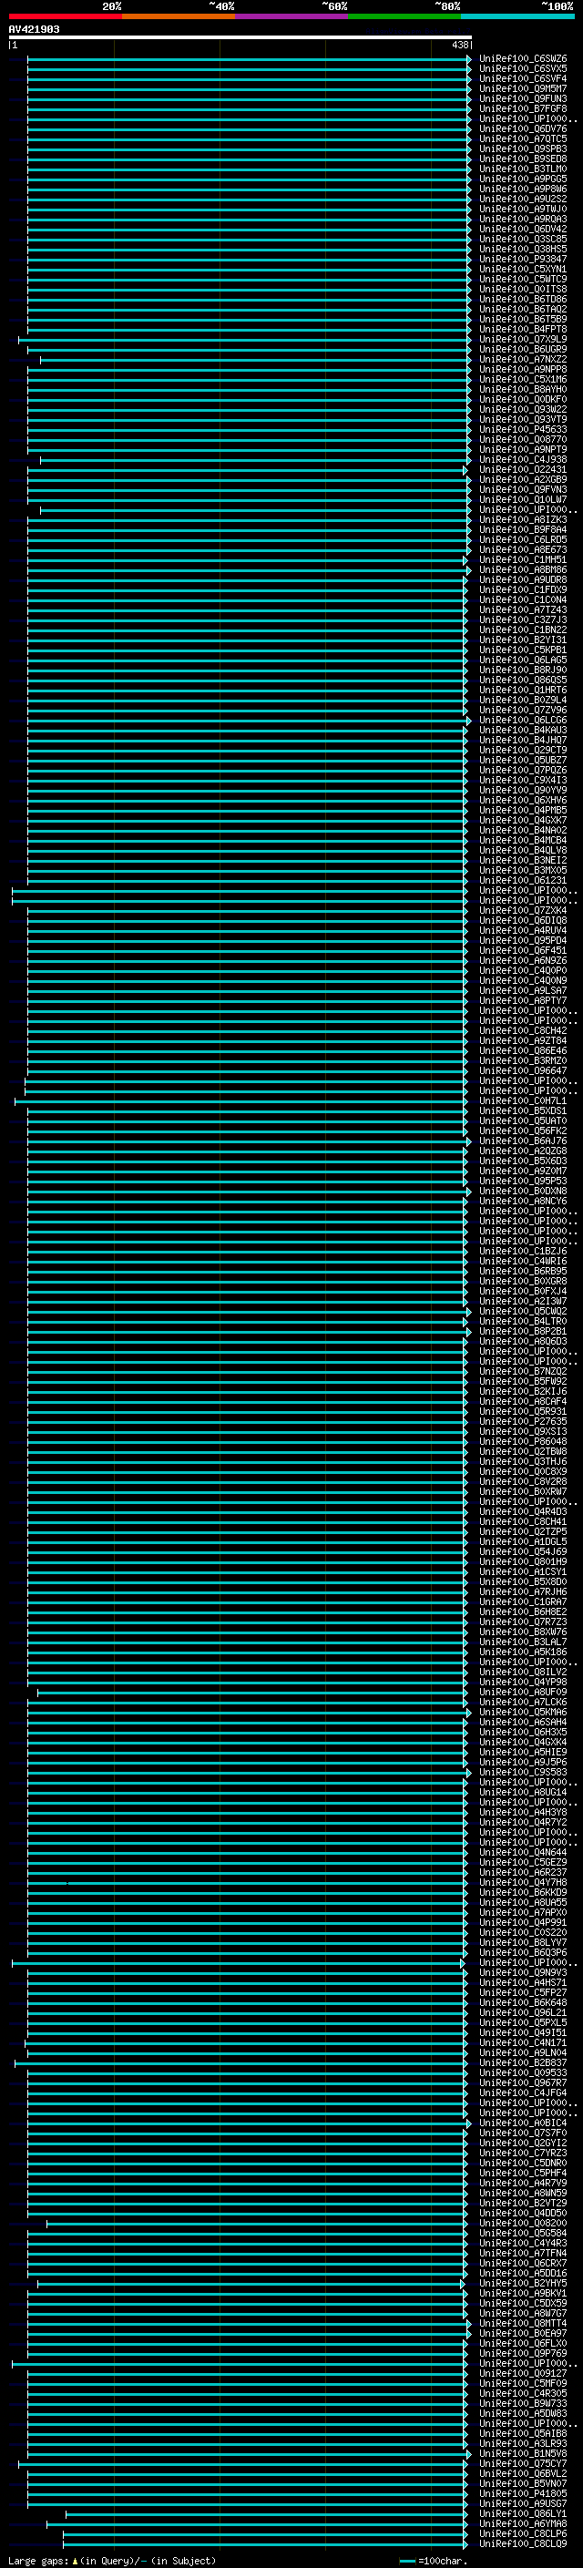This screenshot has height=2568, width=583.
Task: Select the UniRef100_B4FPT8 label
Action: click(x=523, y=329)
